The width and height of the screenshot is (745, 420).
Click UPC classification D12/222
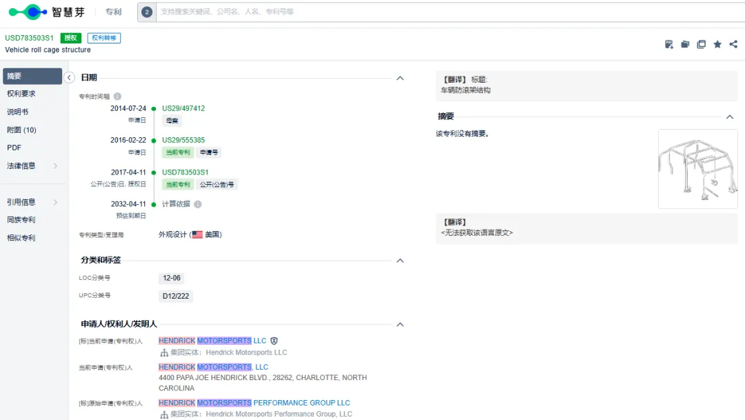pyautogui.click(x=176, y=296)
